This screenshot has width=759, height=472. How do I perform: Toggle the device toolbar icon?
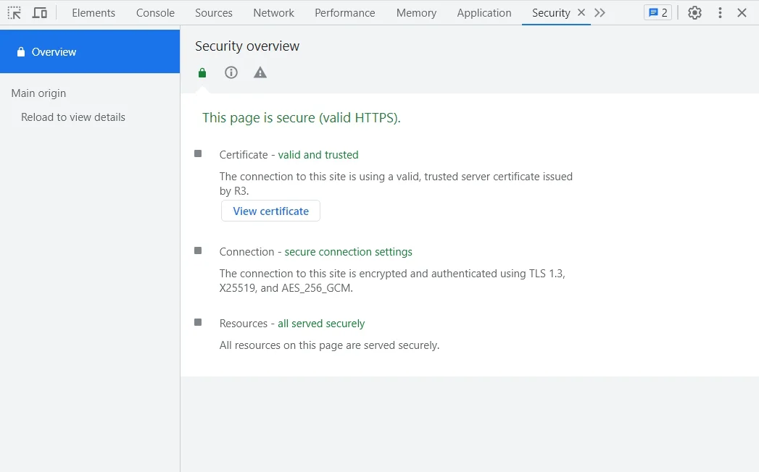(40, 13)
